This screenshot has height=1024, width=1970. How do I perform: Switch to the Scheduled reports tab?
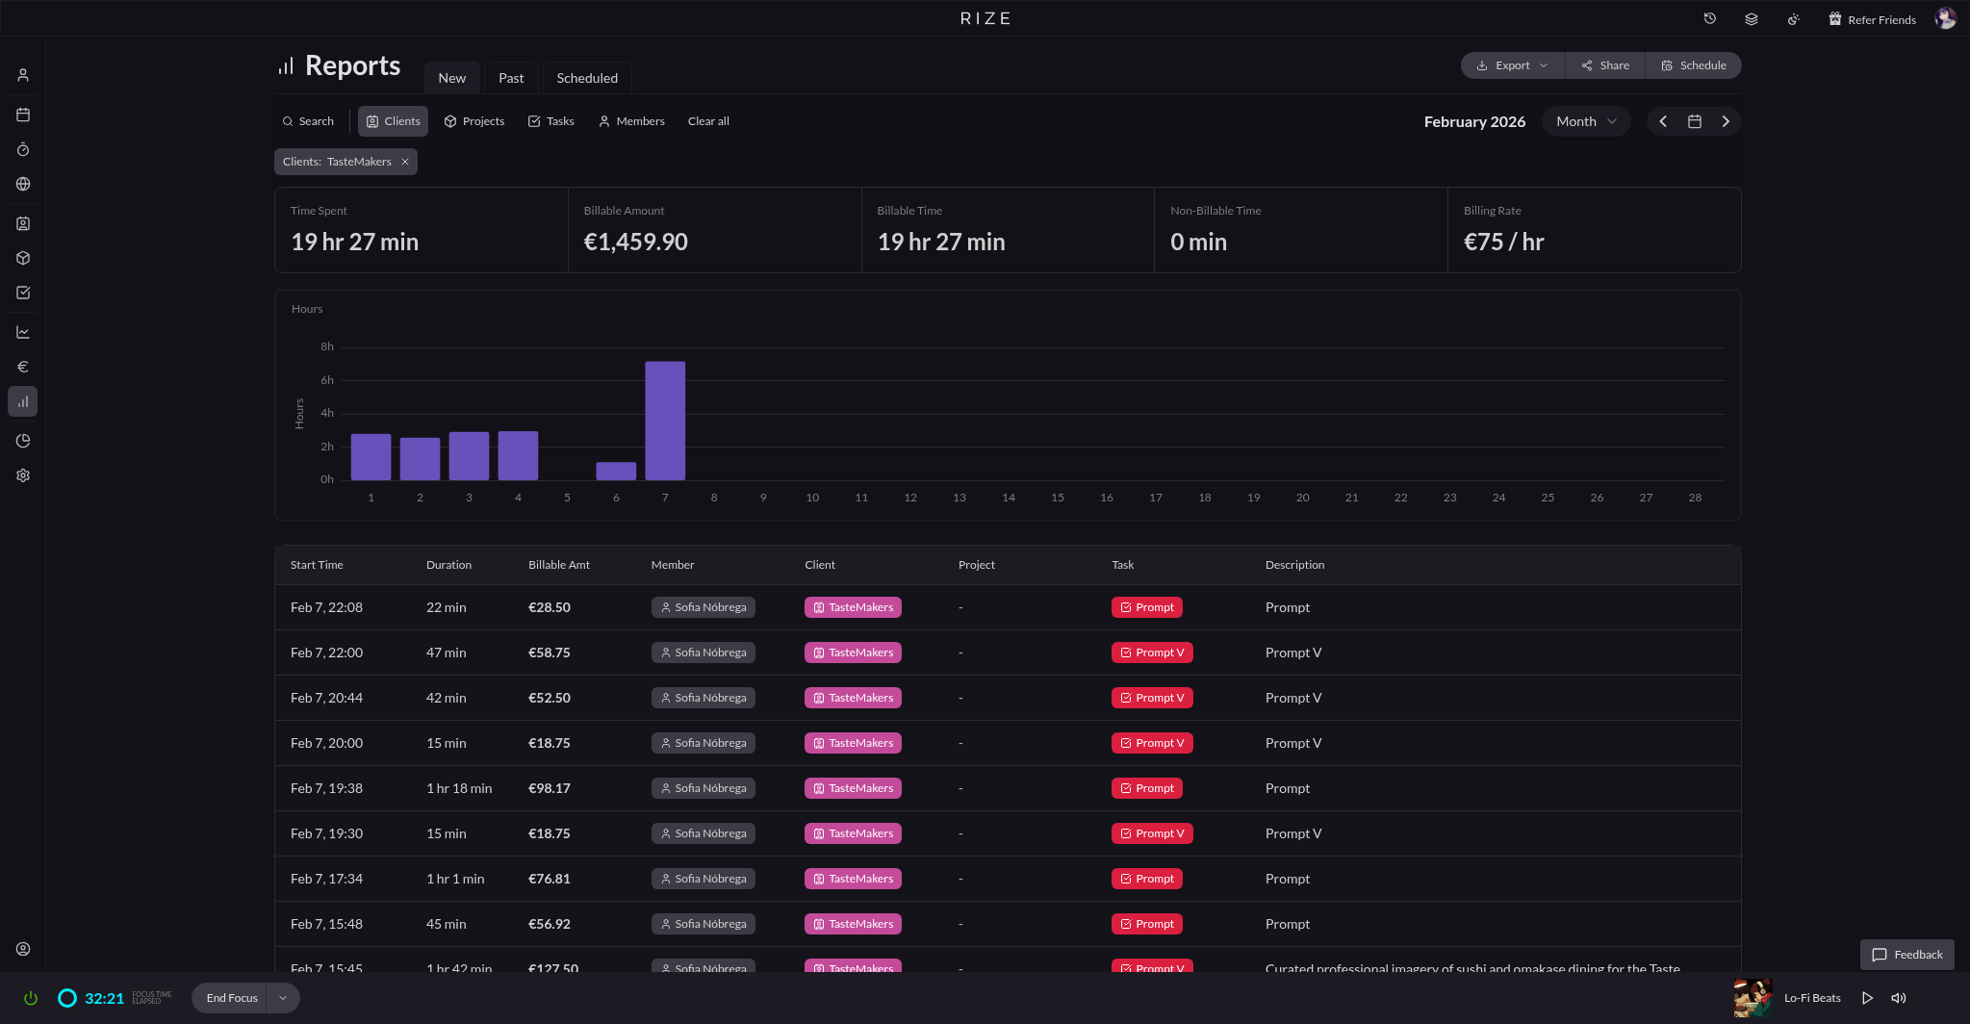point(587,78)
